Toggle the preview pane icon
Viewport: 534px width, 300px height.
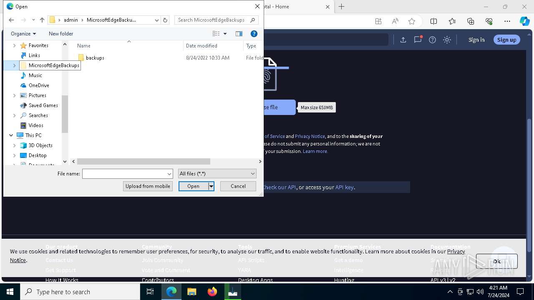[239, 34]
